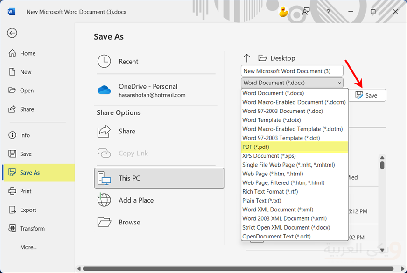Choose Word Macro-Enabled Document (*.docm)
Viewport: 407px width, 273px height.
coord(295,102)
